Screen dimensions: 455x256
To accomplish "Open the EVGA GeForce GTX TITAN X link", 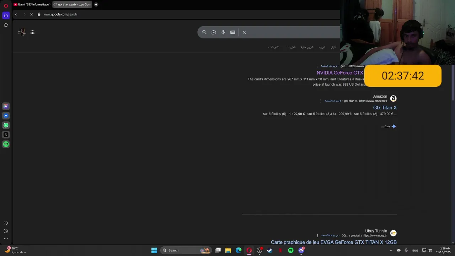I will (334, 242).
